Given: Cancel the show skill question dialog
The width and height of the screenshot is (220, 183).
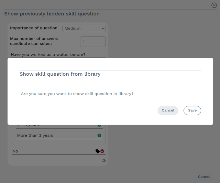Looking at the screenshot, I should click(168, 111).
